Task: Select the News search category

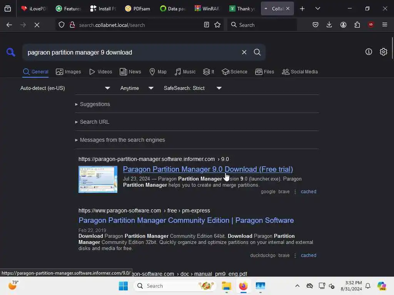Action: [130, 72]
